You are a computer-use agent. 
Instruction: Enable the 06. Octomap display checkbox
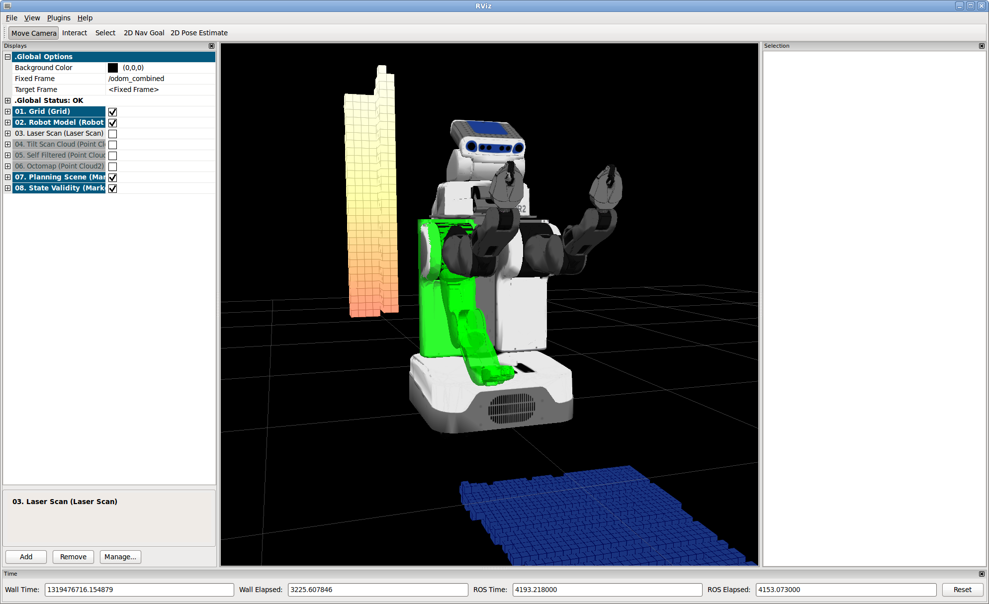point(113,167)
